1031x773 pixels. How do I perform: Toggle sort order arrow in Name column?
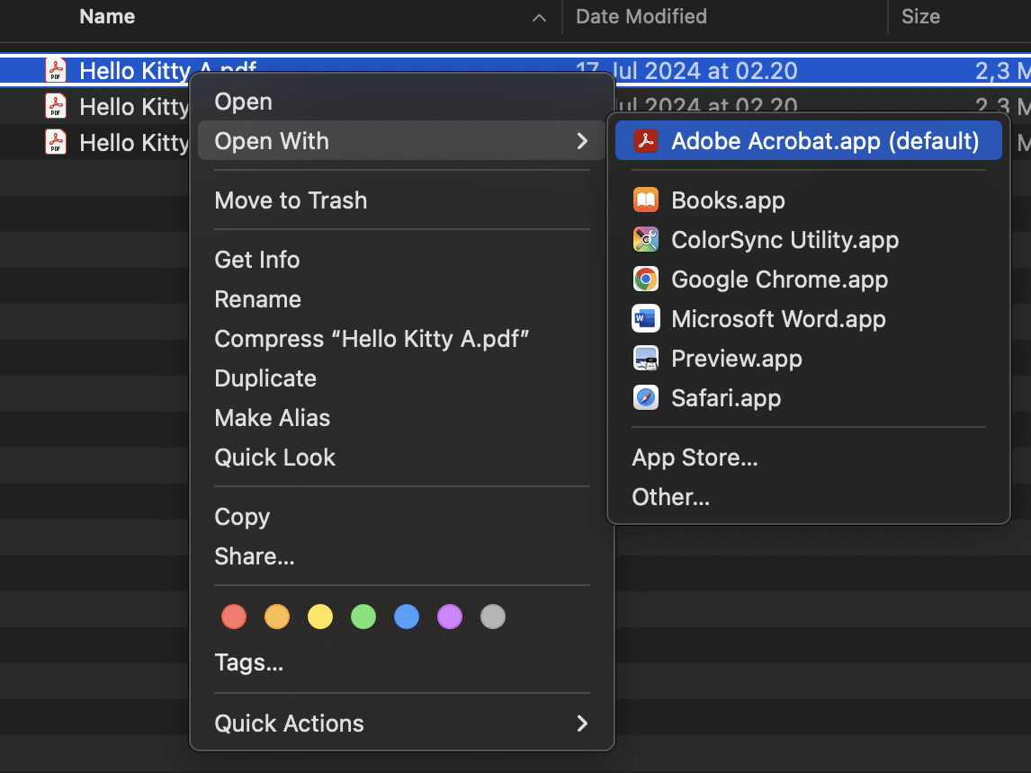tap(539, 17)
